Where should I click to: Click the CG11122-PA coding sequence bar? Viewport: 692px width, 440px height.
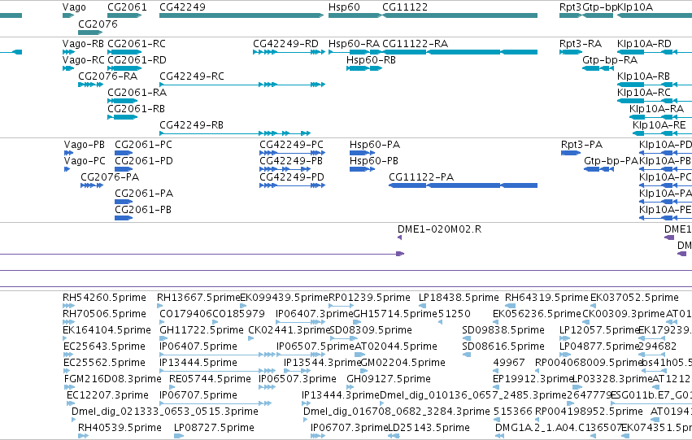463,185
